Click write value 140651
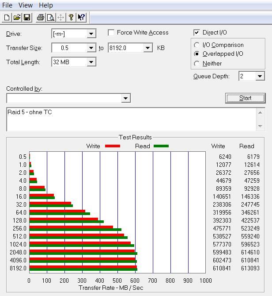This screenshot has width=272, height=296. point(222,197)
